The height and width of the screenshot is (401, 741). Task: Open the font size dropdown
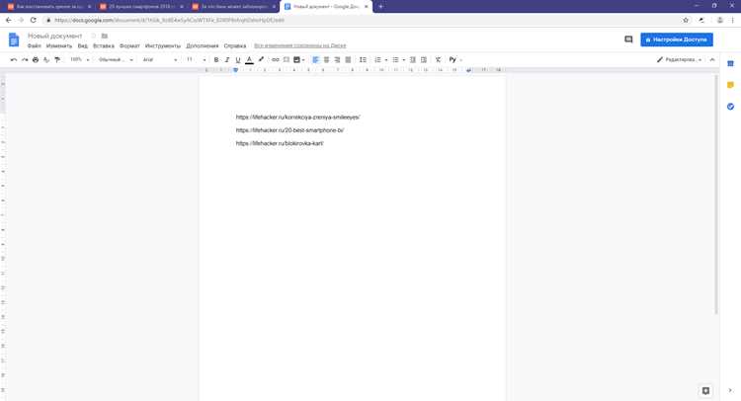tap(196, 60)
